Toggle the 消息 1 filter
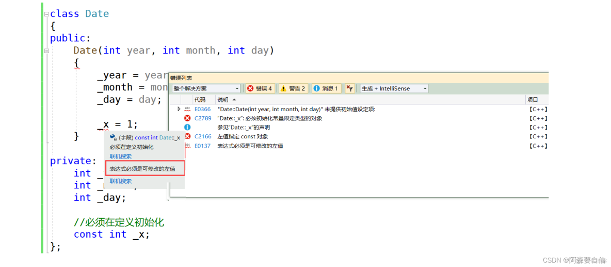 [326, 88]
